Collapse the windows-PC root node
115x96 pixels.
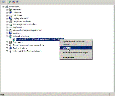pyautogui.click(x=3, y=6)
